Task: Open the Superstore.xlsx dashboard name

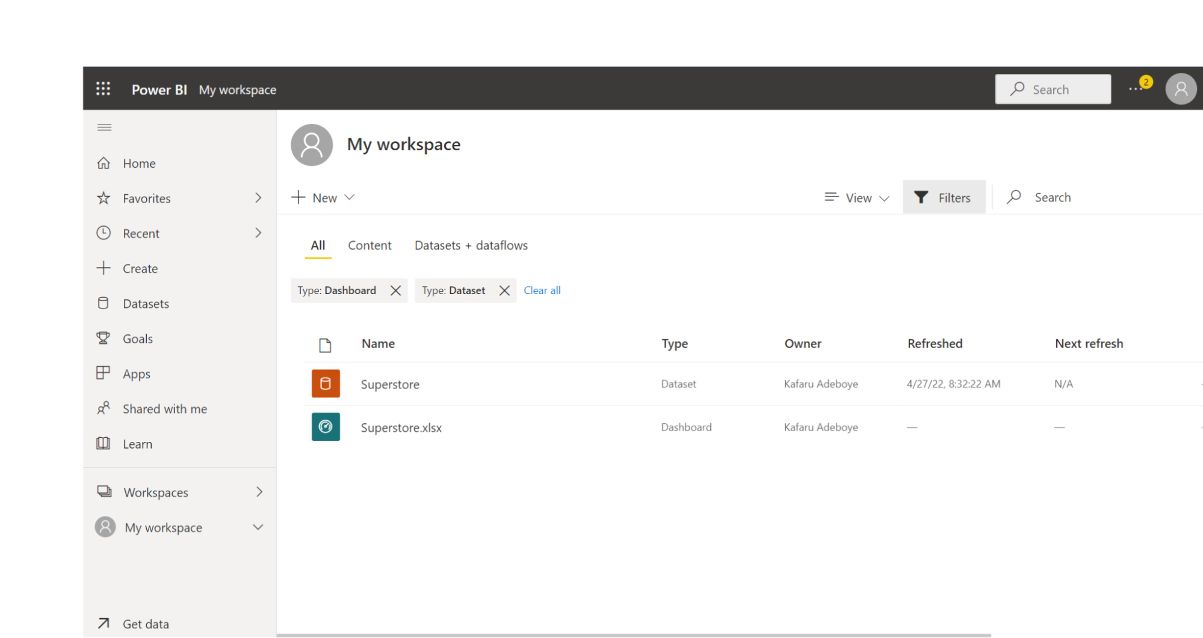Action: [401, 428]
